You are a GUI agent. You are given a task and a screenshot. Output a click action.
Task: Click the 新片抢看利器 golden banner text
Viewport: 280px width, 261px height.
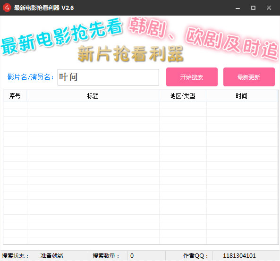point(131,53)
